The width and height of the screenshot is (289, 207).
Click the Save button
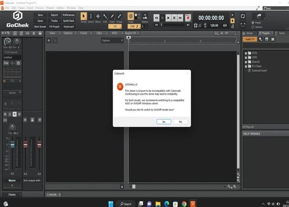pyautogui.click(x=40, y=15)
